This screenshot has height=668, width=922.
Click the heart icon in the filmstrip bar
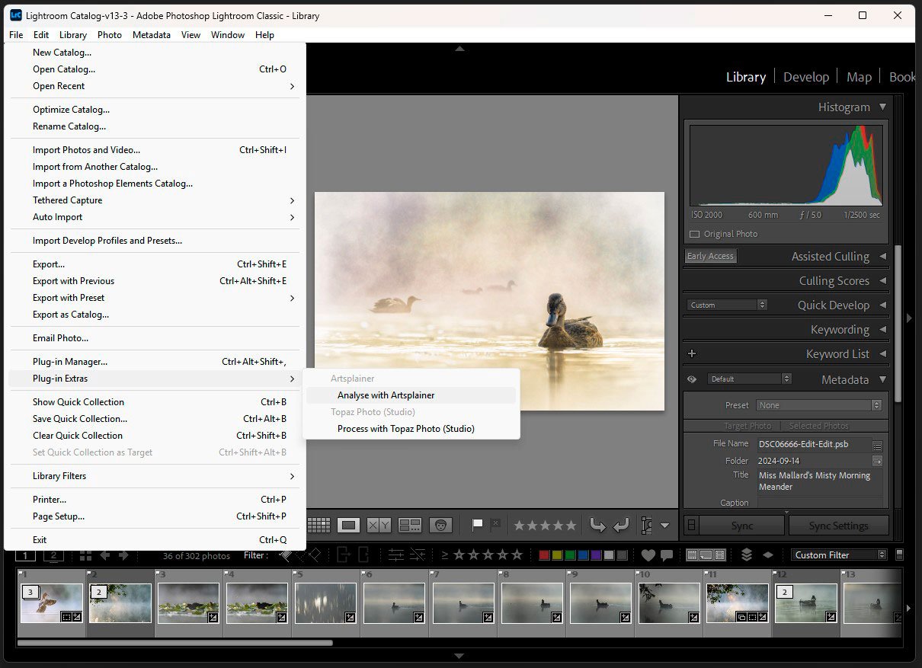click(648, 555)
